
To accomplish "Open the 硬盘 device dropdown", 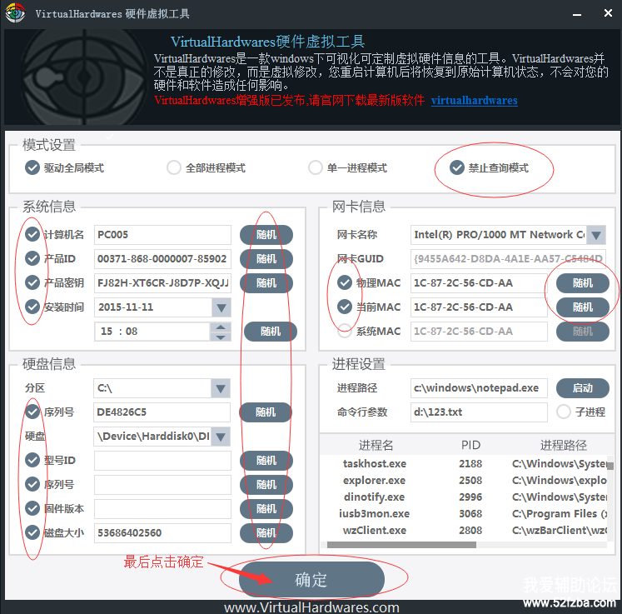I will 221,437.
